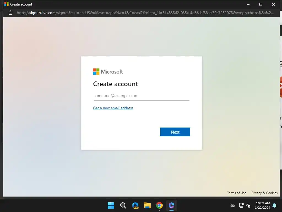Click the muted volume tray icon
Screen dimensions: 282x212
point(249,205)
